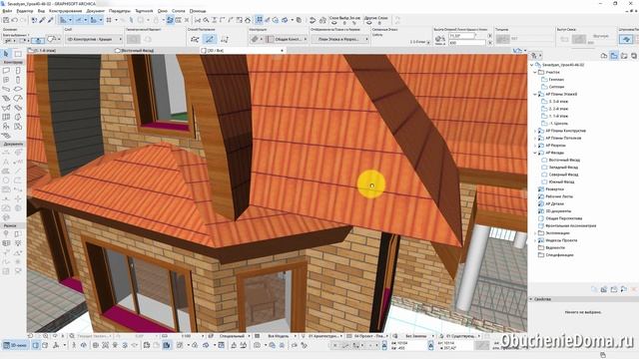Choose the third roof geometry method icon

(225, 39)
